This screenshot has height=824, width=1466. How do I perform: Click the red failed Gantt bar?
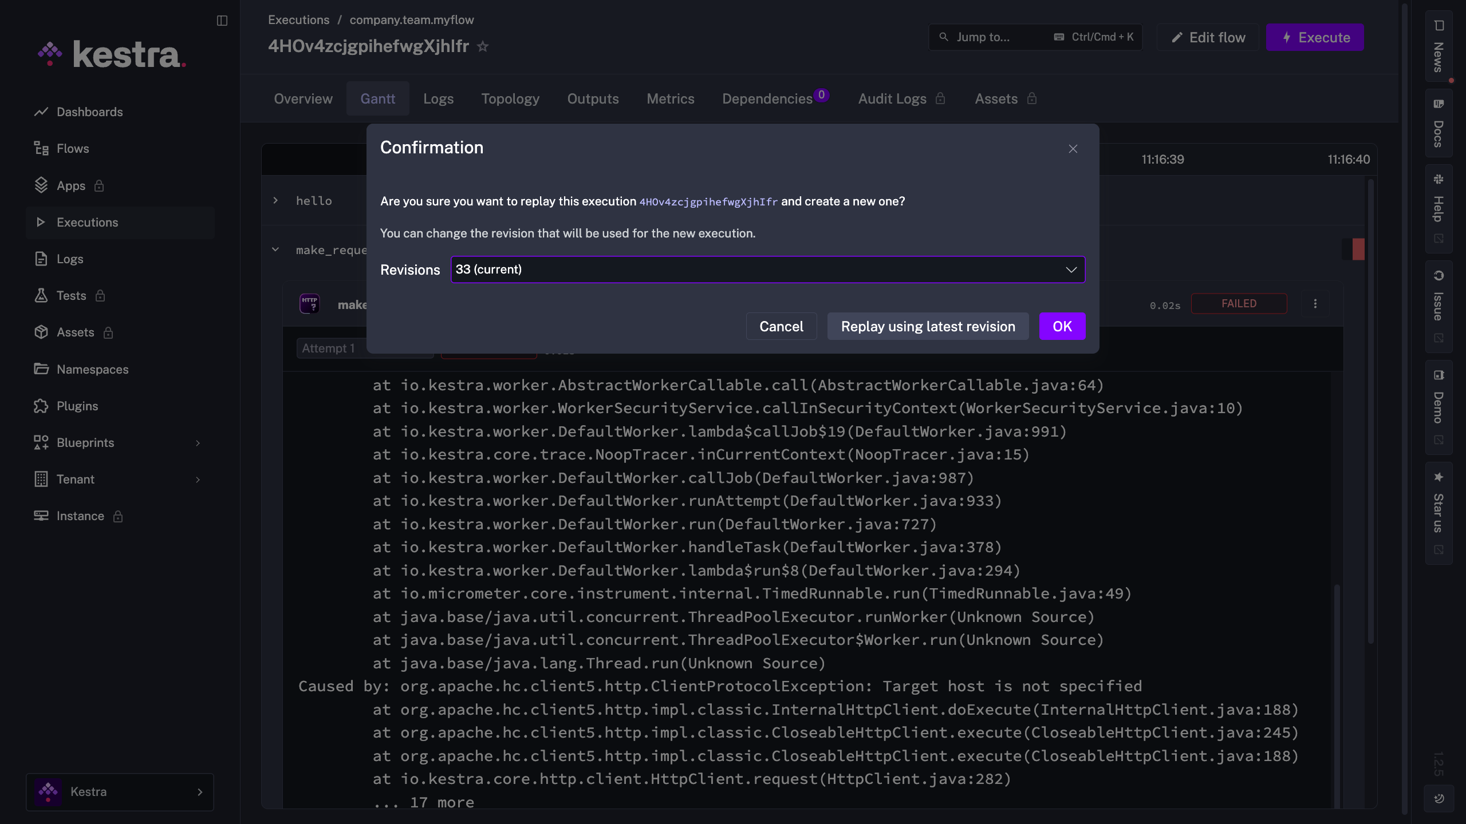coord(1358,249)
